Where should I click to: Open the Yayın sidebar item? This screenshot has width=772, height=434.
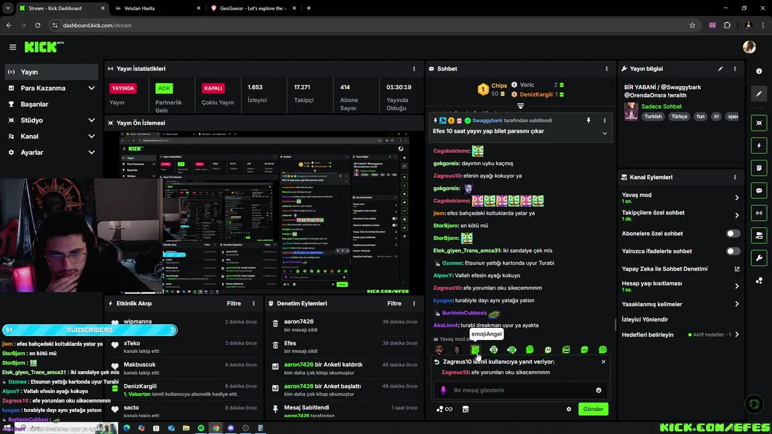(x=51, y=72)
